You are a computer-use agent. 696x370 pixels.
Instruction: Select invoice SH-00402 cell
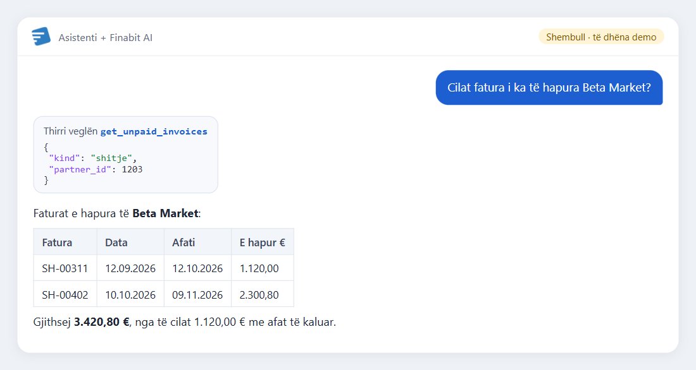point(65,294)
